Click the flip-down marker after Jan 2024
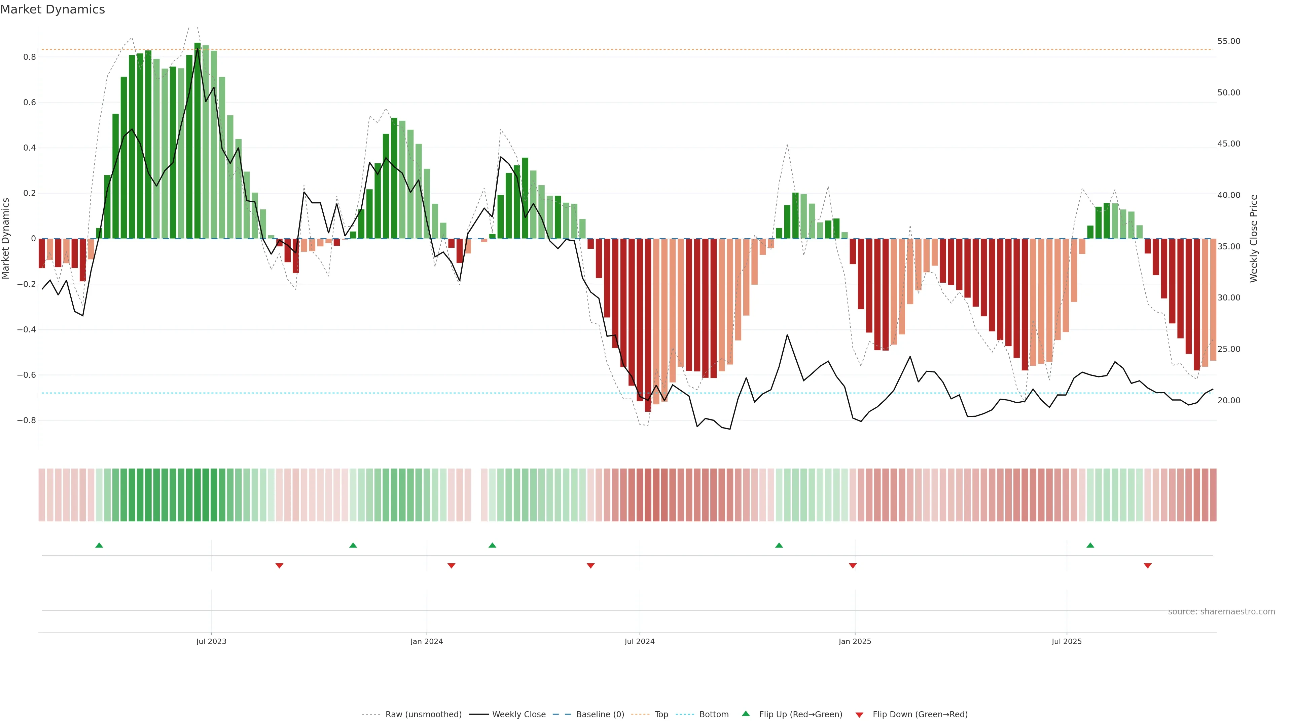 pos(452,566)
